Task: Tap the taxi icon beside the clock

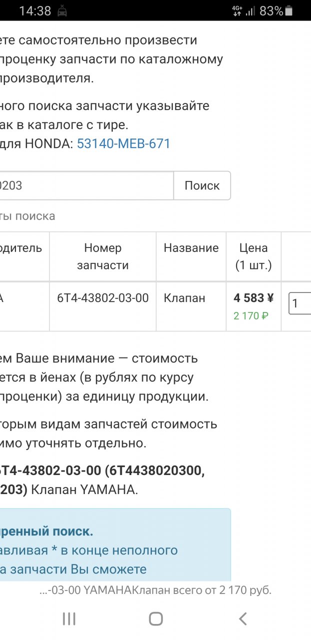Action: point(62,10)
